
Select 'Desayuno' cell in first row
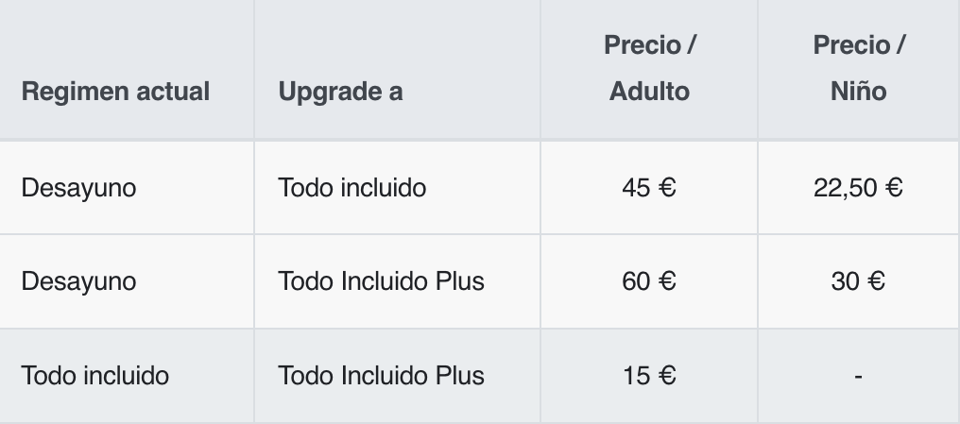click(79, 188)
